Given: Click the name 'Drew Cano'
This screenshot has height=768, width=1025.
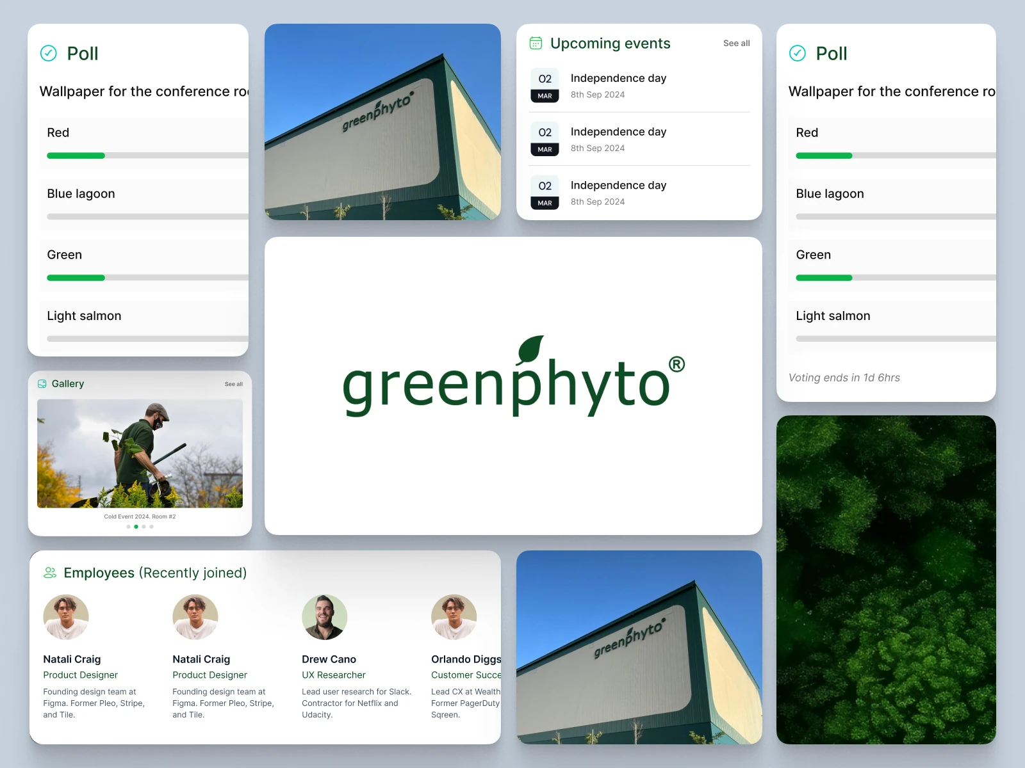Looking at the screenshot, I should pos(329,659).
